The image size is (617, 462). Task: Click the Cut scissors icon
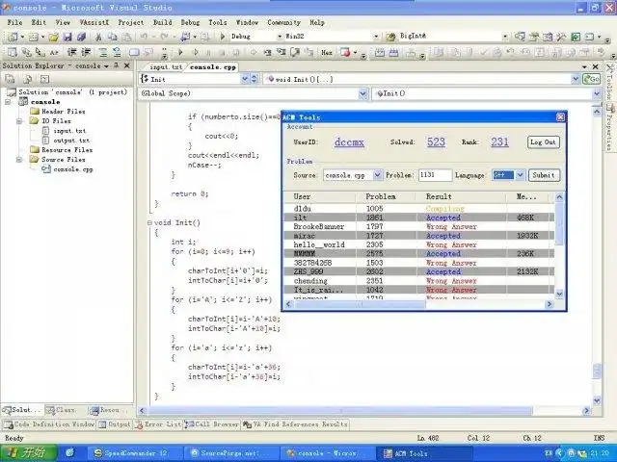(98, 37)
